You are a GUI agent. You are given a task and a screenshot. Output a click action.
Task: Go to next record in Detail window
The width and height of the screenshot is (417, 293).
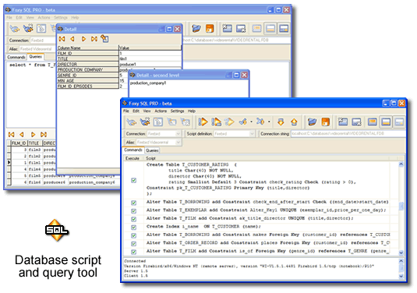83,39
